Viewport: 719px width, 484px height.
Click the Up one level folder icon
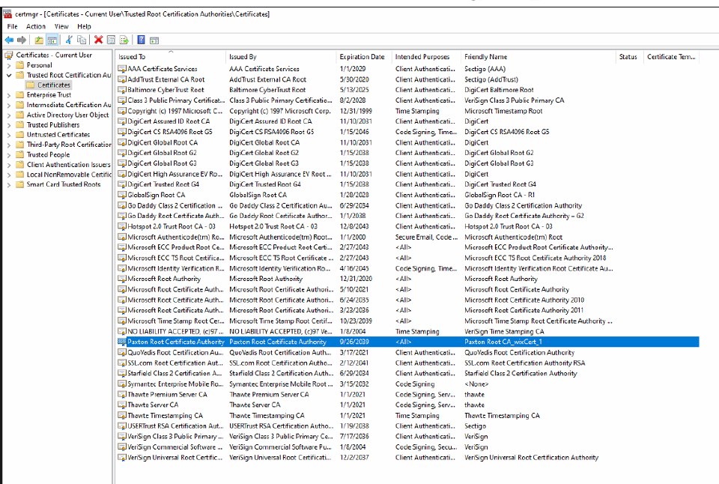click(40, 40)
